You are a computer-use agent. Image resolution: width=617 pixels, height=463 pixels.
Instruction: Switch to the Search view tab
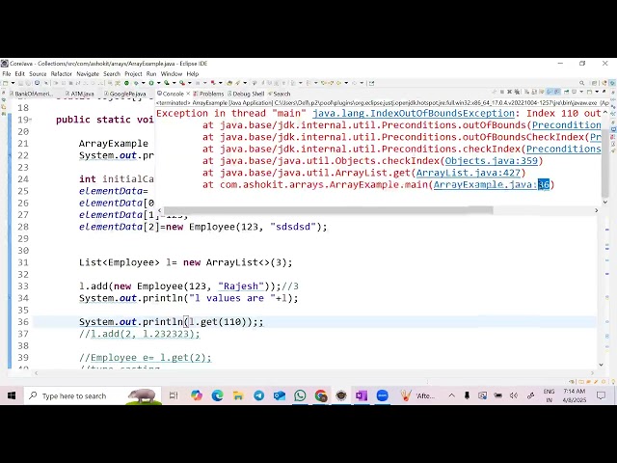[x=279, y=94]
